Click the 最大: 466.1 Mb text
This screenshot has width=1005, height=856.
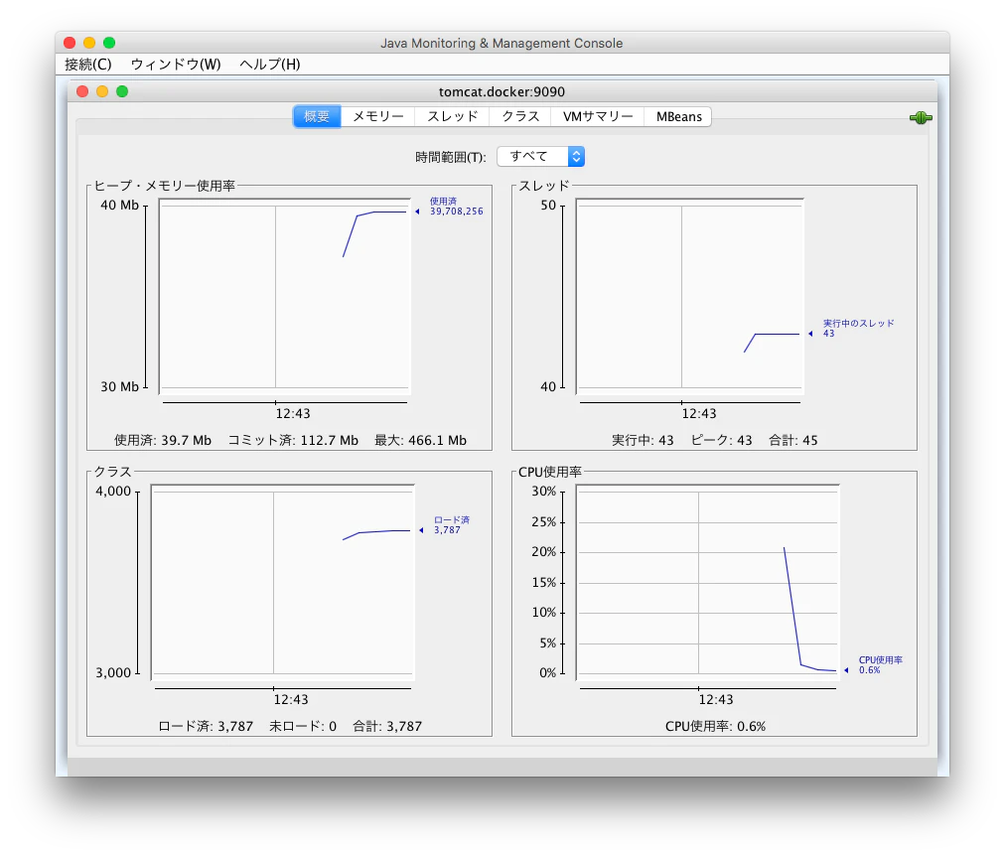point(420,440)
